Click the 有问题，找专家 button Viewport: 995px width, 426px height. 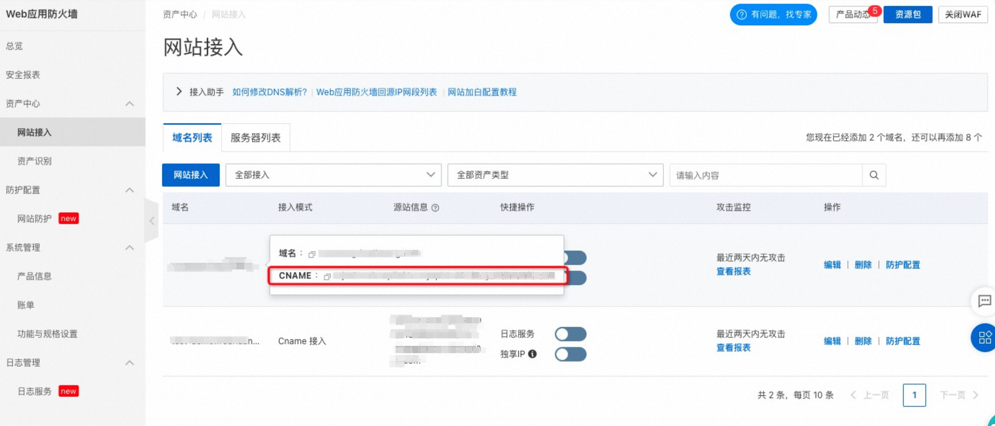(773, 15)
